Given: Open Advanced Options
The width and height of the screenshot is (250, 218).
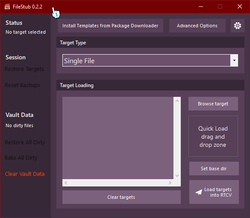Looking at the screenshot, I should (x=197, y=26).
